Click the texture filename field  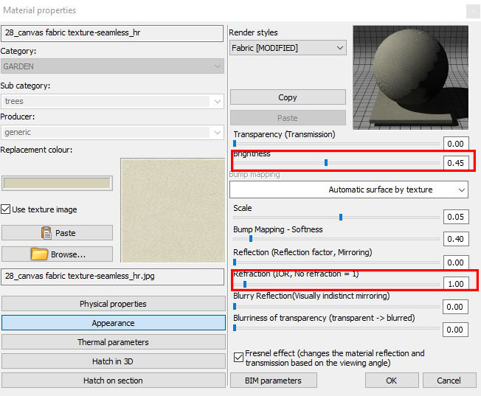tap(113, 277)
